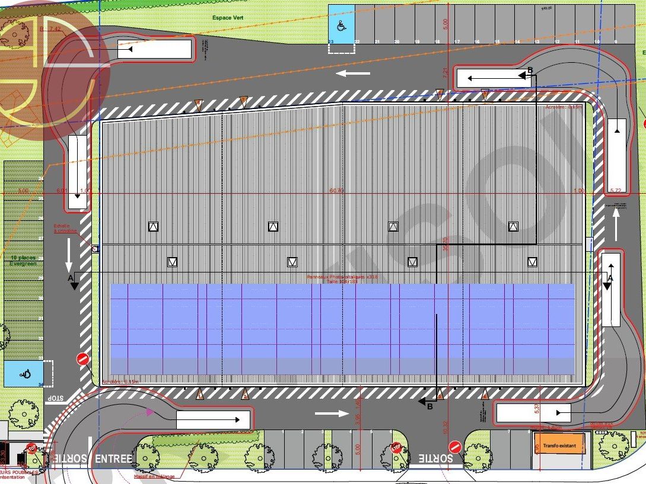Select the 5.37 dimension on the bottom-right truck
The height and width of the screenshot is (484, 646).
536,408
